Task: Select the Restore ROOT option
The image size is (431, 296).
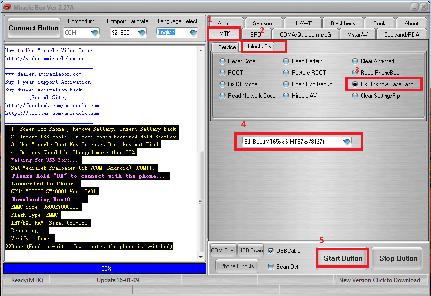Action: [x=305, y=73]
